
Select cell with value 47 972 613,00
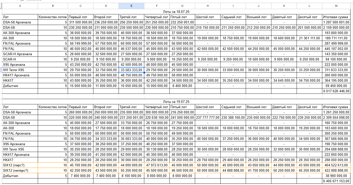click(157, 165)
